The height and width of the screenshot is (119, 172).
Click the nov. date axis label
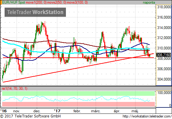pos(17,111)
